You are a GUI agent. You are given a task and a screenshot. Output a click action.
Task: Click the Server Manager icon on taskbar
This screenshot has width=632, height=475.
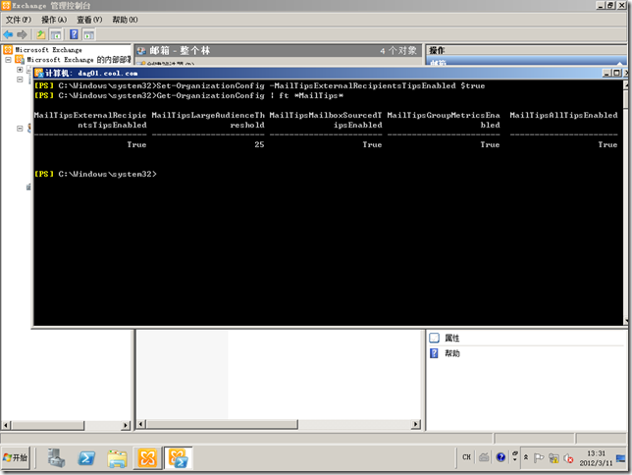click(x=56, y=457)
